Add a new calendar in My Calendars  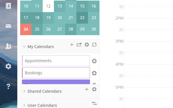(72, 45)
